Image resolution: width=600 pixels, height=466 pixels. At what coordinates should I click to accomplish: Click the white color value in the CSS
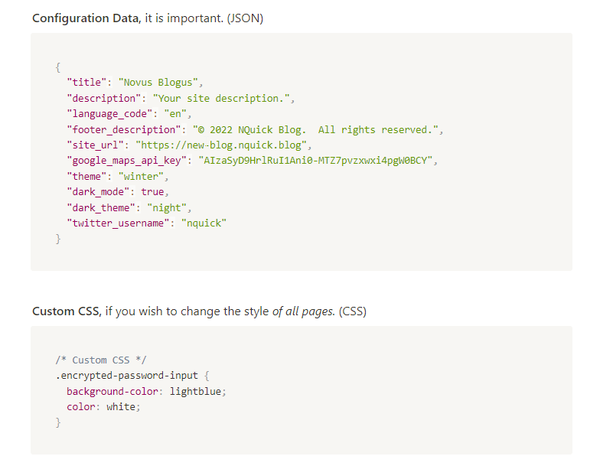122,407
